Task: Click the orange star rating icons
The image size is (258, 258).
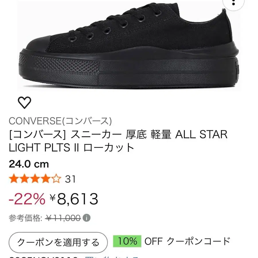Action: point(35,179)
